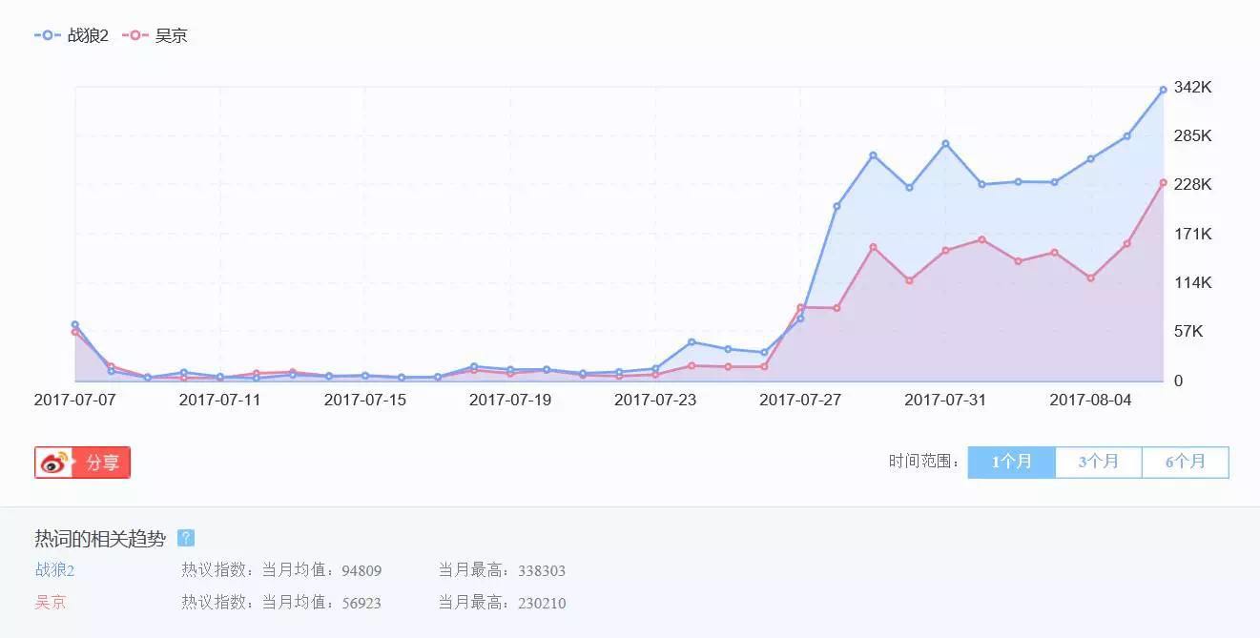Screen dimensions: 1260x638
Task: Switch to the 3个月 time range
Action: point(1098,462)
